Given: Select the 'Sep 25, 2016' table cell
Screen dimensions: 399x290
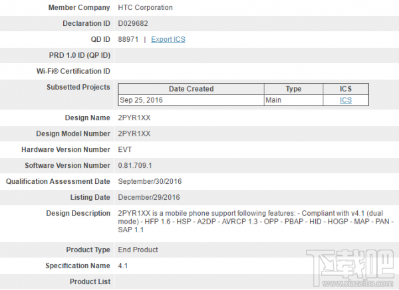Looking at the screenshot, I should tap(191, 100).
